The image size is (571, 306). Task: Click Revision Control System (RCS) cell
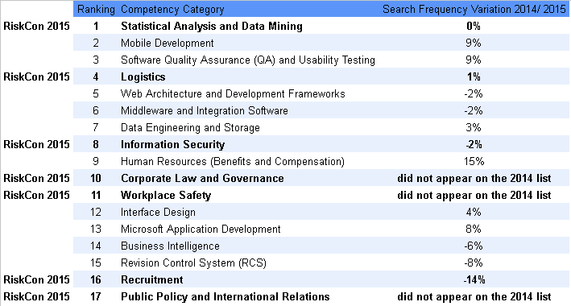[x=193, y=263]
